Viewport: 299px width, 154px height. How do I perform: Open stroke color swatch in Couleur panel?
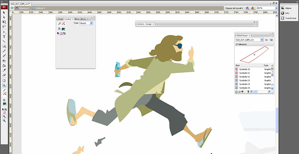pos(63,23)
